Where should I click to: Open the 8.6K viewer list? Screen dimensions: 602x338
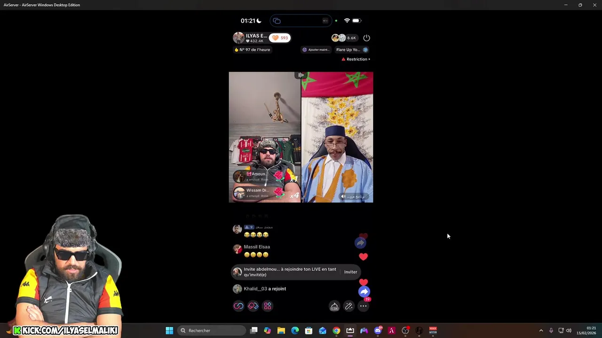pos(345,38)
